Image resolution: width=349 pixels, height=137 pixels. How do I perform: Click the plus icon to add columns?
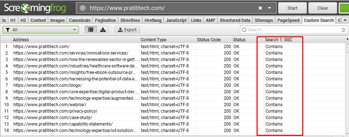(347, 39)
